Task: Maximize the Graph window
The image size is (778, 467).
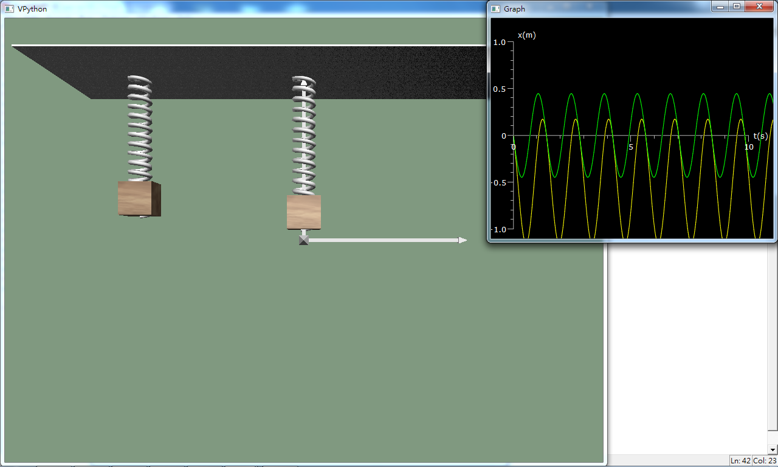Action: [737, 6]
